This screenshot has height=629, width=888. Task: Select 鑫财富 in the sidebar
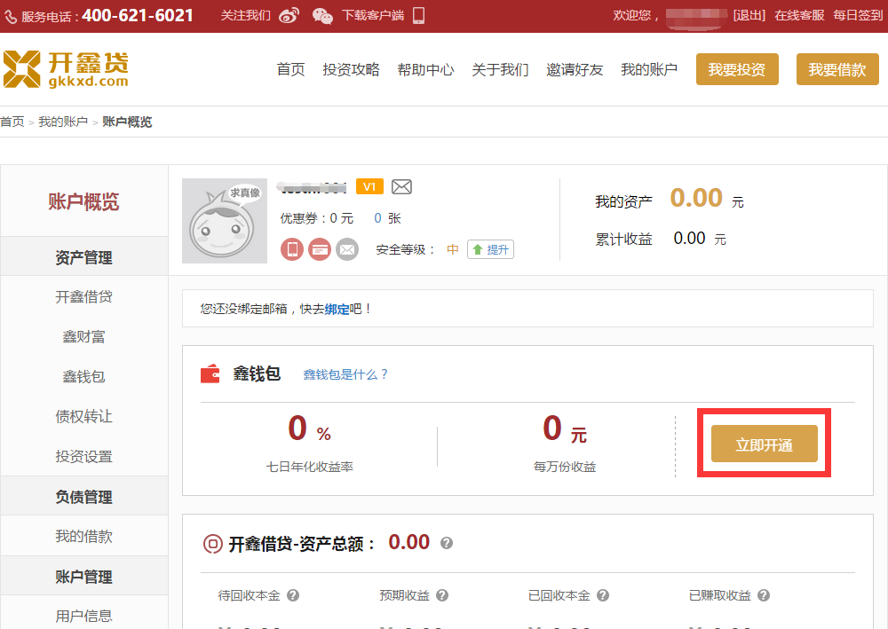point(83,336)
